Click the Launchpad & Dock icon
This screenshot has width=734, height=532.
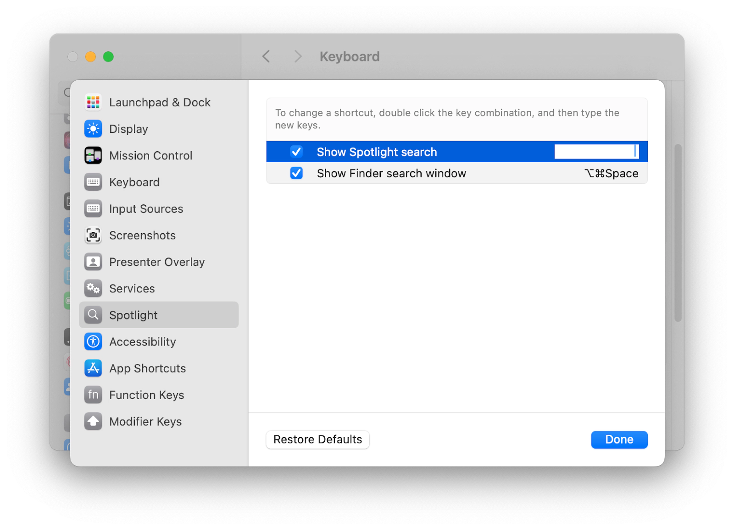tap(93, 102)
